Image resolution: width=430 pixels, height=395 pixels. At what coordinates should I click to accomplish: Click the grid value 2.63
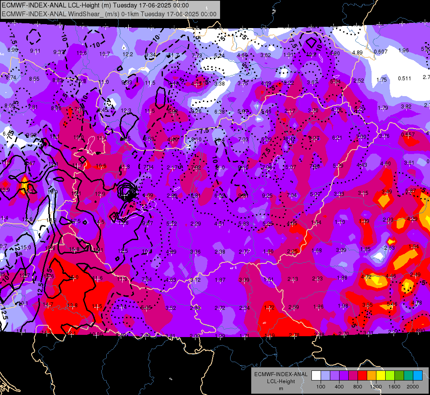(389, 248)
